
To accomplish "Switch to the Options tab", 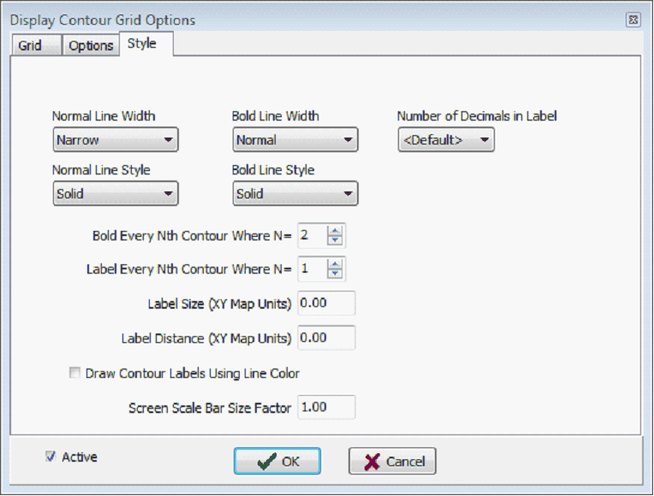I will [x=91, y=45].
